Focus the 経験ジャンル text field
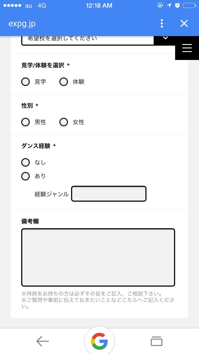Screen dimensions: 199x354 pyautogui.click(x=109, y=194)
